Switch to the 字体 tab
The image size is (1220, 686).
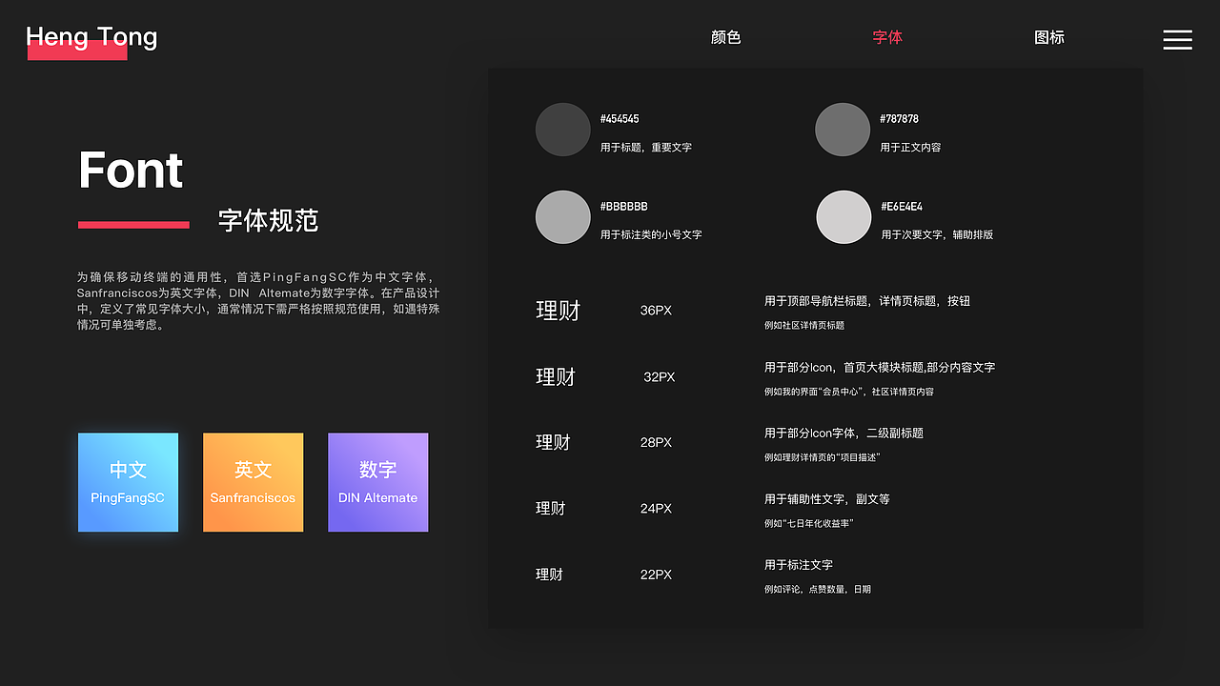[886, 38]
